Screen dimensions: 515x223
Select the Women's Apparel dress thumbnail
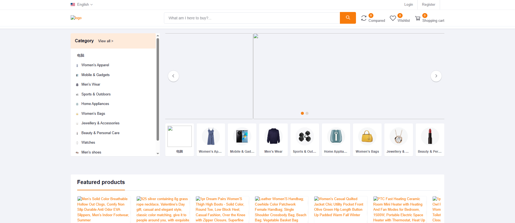click(x=211, y=136)
